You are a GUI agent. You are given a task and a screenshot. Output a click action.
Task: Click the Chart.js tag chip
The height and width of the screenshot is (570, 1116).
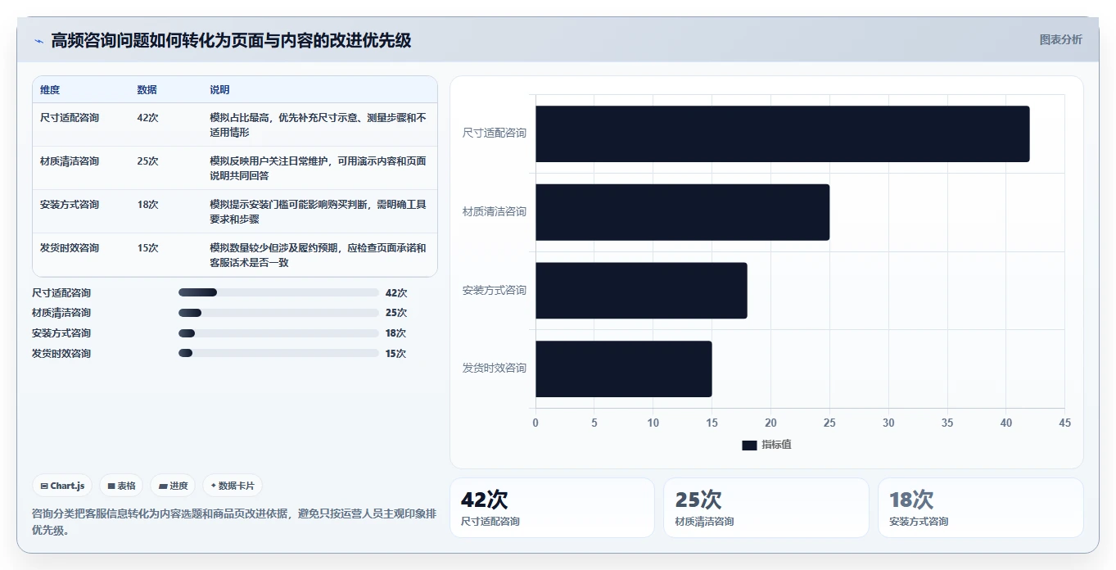(63, 486)
